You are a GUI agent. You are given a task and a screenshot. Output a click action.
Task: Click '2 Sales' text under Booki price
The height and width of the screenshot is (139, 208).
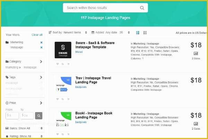click(196, 129)
